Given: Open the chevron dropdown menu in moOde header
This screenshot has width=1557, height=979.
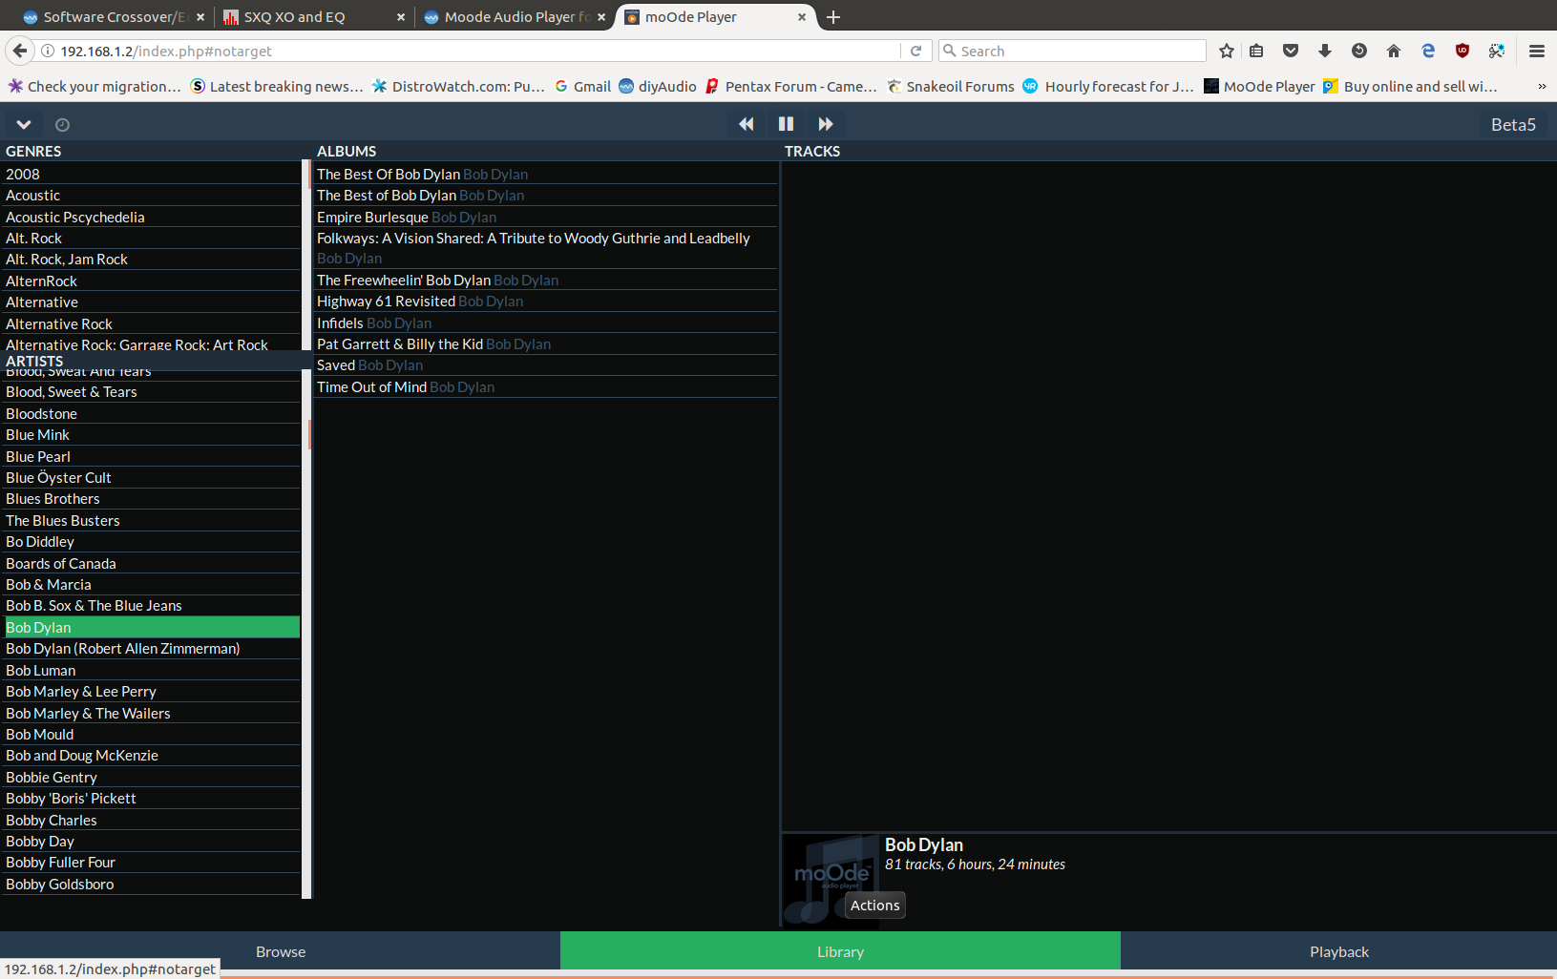Looking at the screenshot, I should pos(24,124).
